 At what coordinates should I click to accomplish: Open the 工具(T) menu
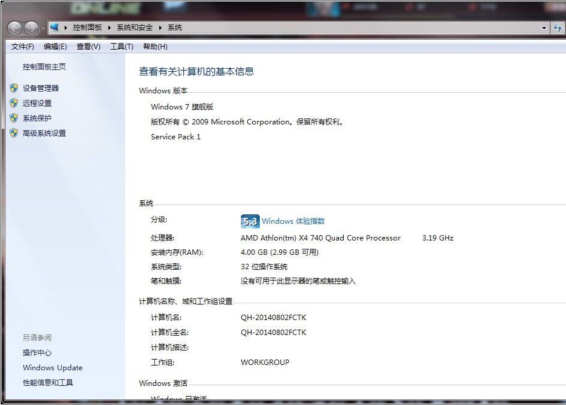[122, 47]
